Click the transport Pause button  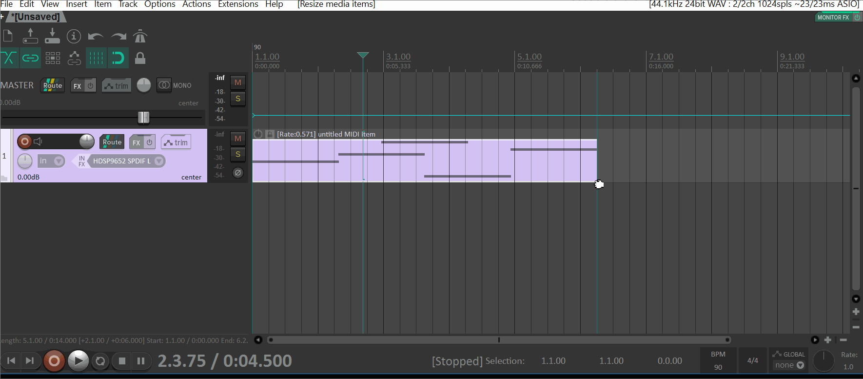(141, 361)
